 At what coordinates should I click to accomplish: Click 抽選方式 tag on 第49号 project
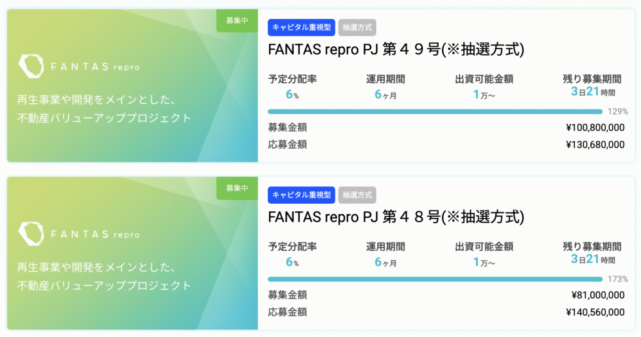[x=357, y=28]
